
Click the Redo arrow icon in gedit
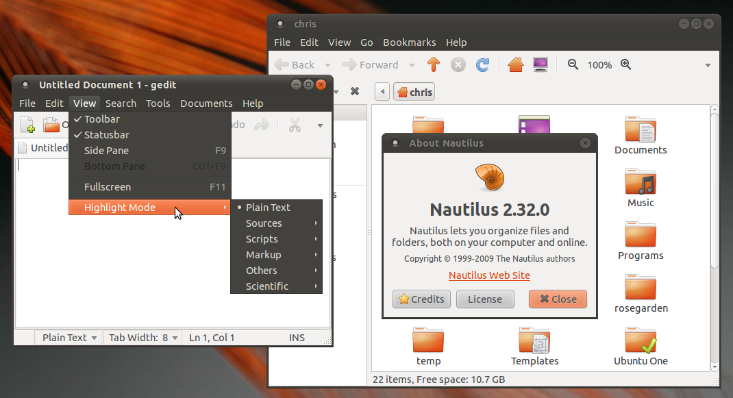point(262,125)
